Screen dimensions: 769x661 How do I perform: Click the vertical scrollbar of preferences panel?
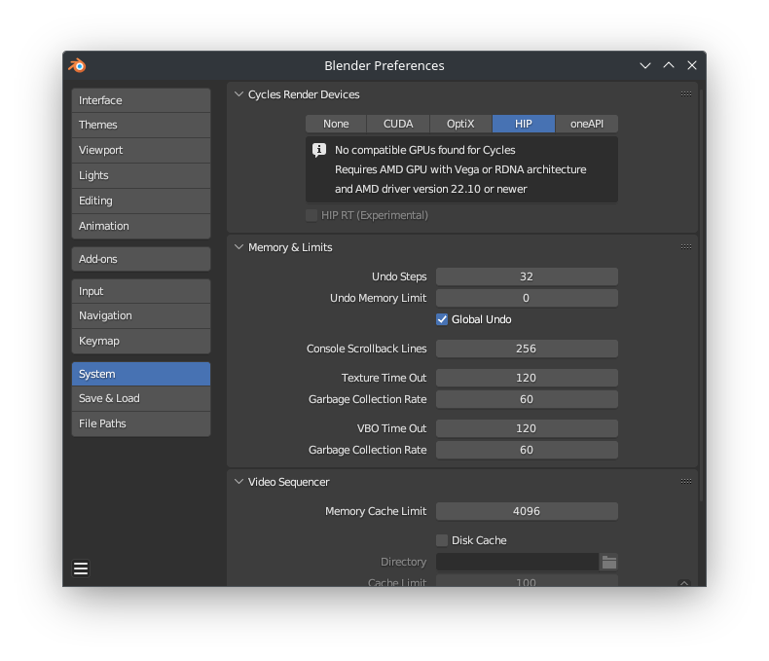702,294
